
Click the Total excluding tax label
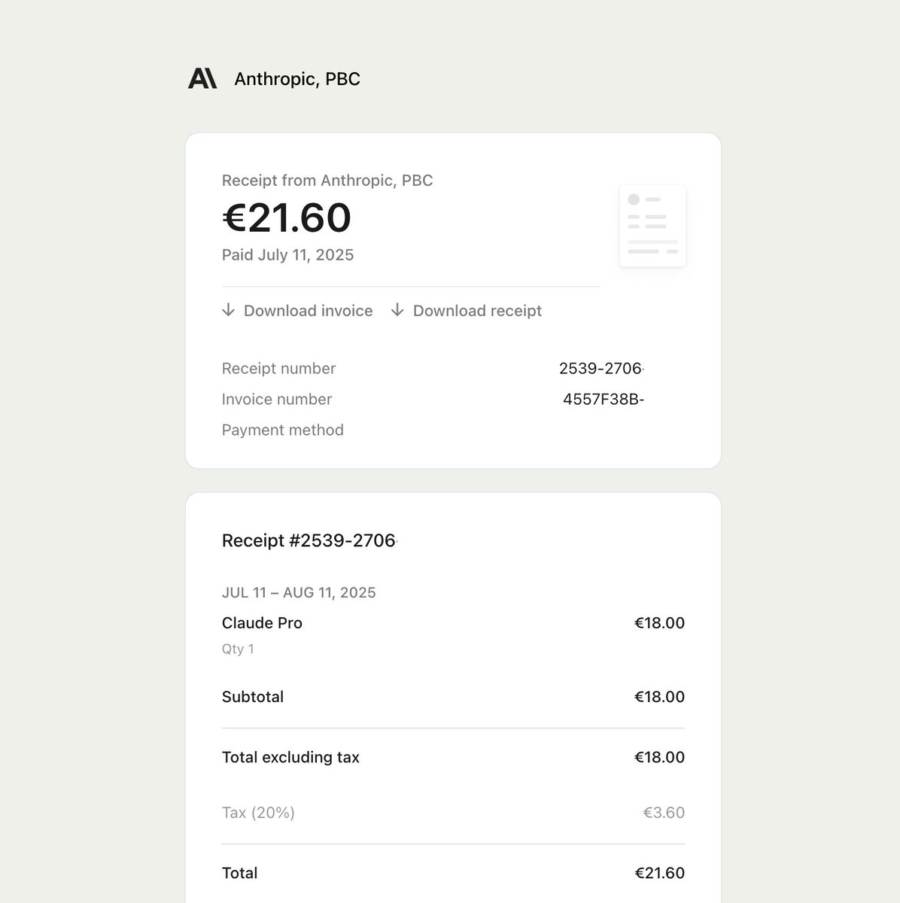click(290, 758)
